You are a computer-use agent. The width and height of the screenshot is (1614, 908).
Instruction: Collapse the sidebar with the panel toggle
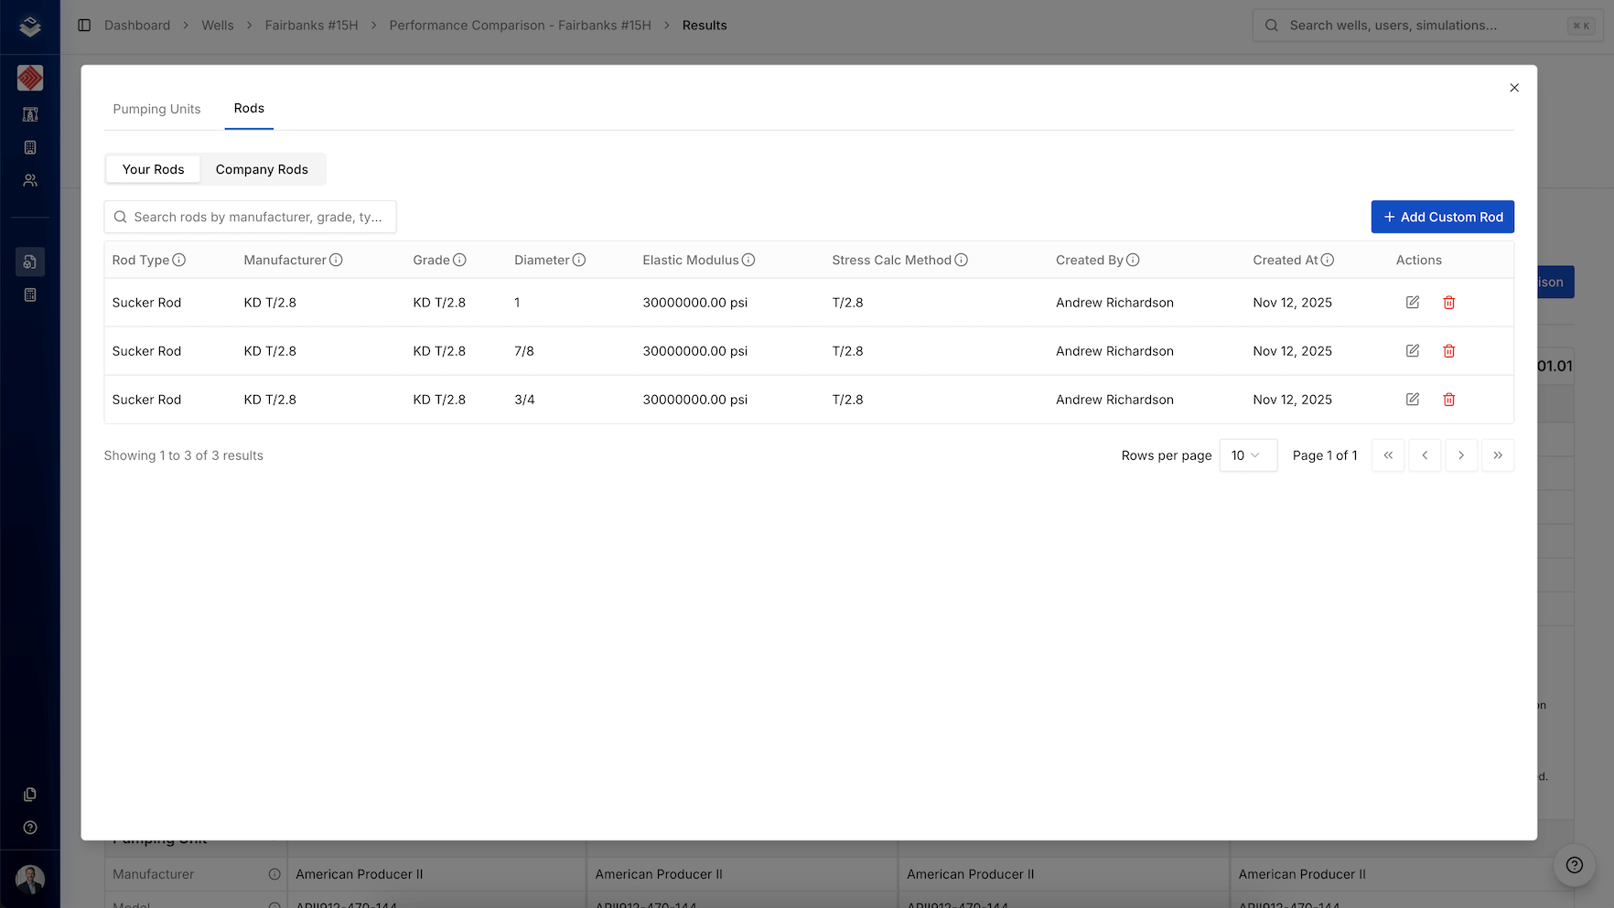tap(84, 25)
